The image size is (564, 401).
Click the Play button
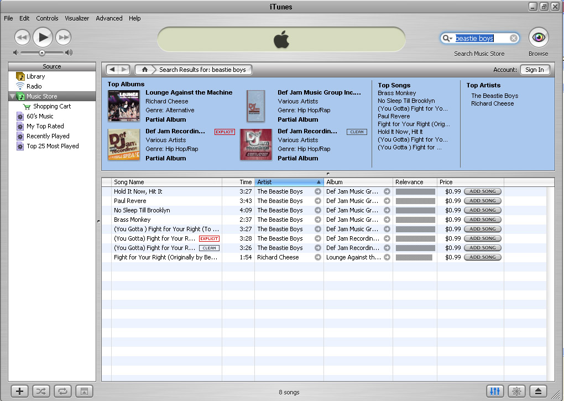coord(43,37)
